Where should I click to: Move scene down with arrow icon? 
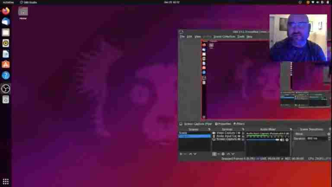(195, 154)
